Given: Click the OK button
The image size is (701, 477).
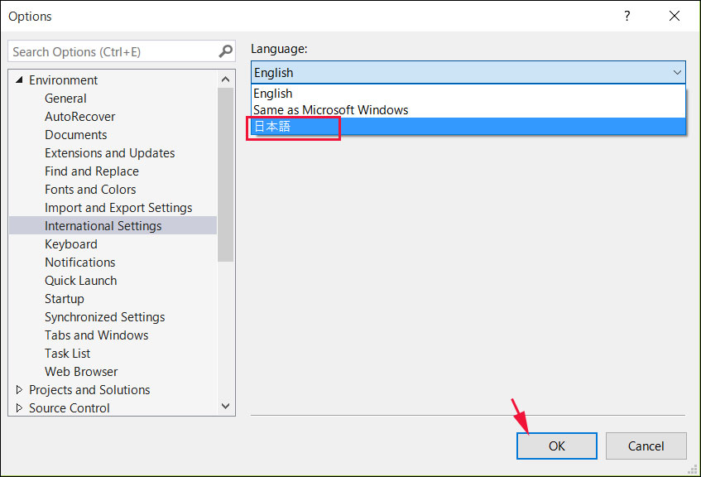Looking at the screenshot, I should coord(557,446).
